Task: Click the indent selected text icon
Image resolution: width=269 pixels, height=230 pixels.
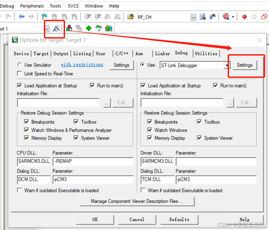Action: (x=88, y=17)
